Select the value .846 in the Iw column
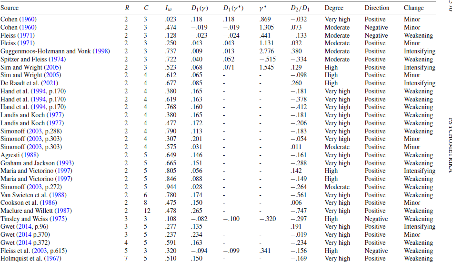 (x=171, y=179)
